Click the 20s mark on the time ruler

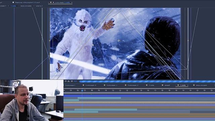(x=176, y=90)
